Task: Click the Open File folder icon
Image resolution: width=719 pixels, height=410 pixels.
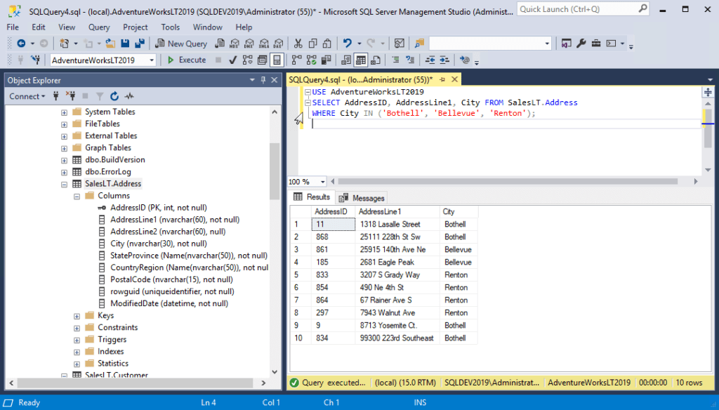Action: [110, 44]
